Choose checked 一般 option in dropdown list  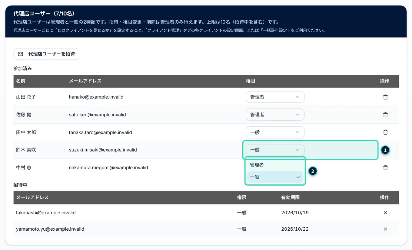tap(275, 177)
